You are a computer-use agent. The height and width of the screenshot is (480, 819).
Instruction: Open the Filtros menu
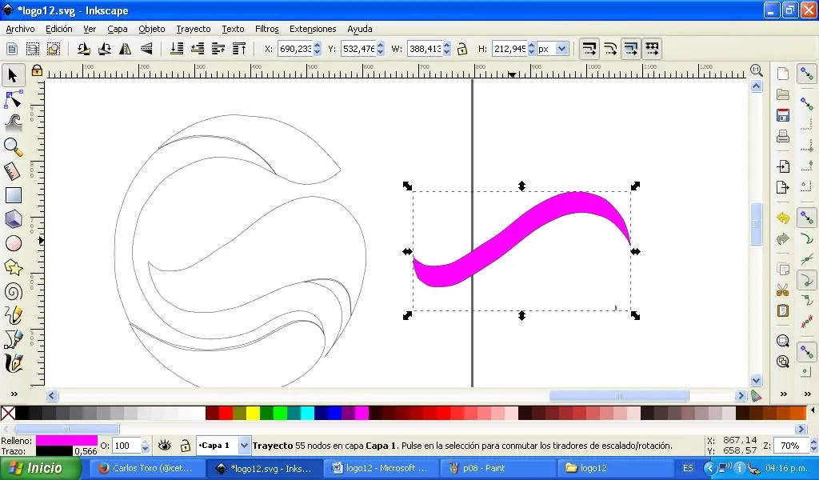[267, 29]
